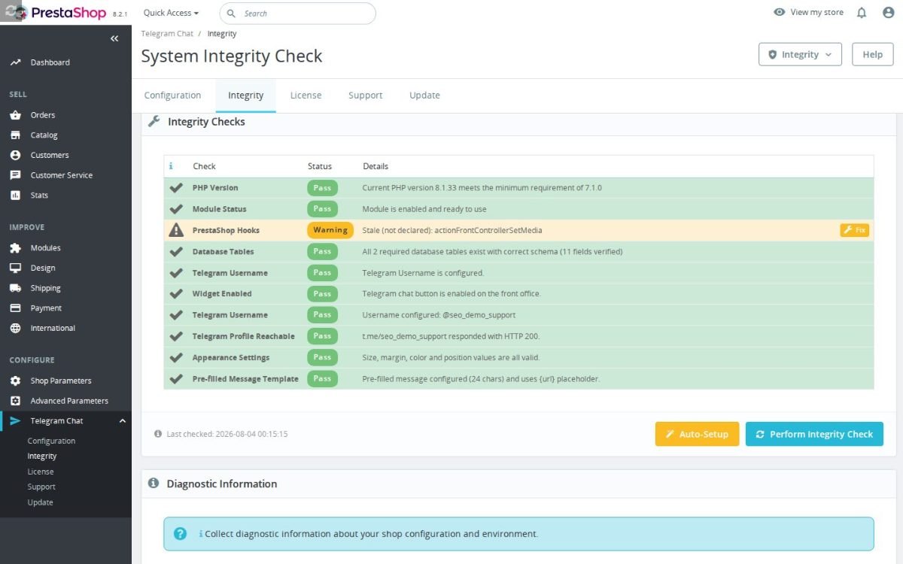Click the Details column header
The height and width of the screenshot is (564, 903).
pos(375,166)
